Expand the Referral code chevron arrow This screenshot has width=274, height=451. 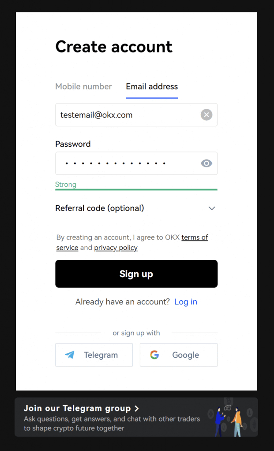click(212, 208)
